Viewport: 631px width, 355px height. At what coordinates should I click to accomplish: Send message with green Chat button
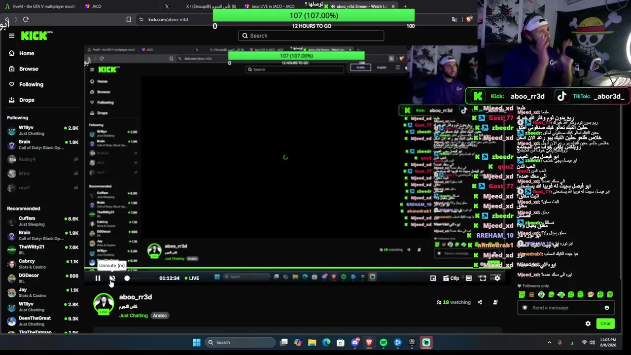(605, 324)
